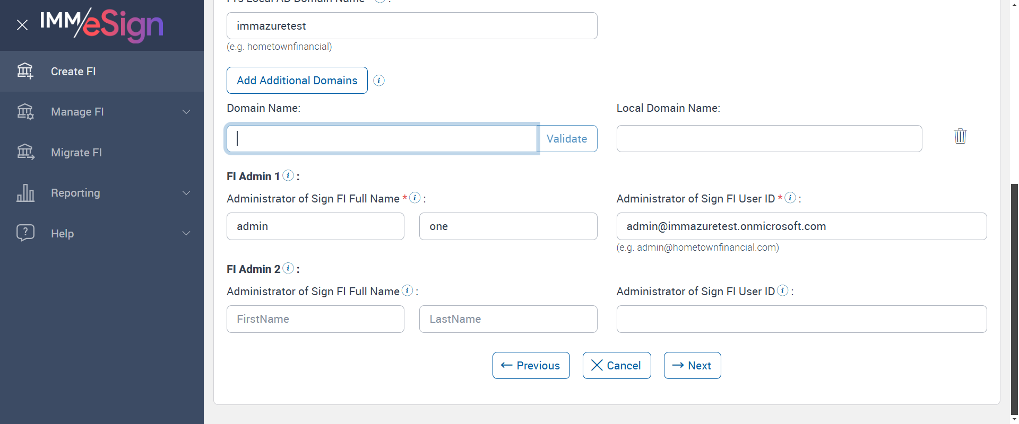Click the Validate button

[567, 139]
